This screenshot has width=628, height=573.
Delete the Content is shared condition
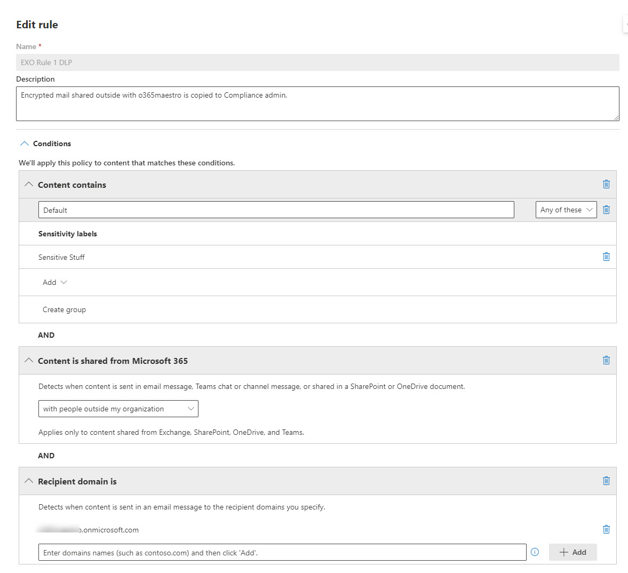tap(606, 360)
